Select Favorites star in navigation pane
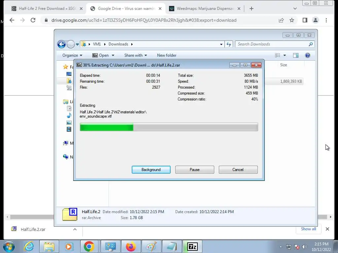This screenshot has width=338, height=253. pyautogui.click(x=66, y=67)
